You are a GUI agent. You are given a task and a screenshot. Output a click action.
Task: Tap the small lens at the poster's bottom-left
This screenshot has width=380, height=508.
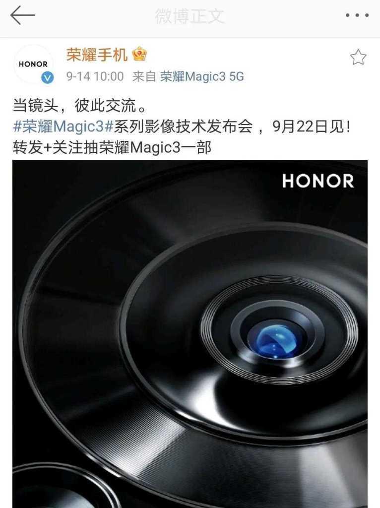click(62, 487)
